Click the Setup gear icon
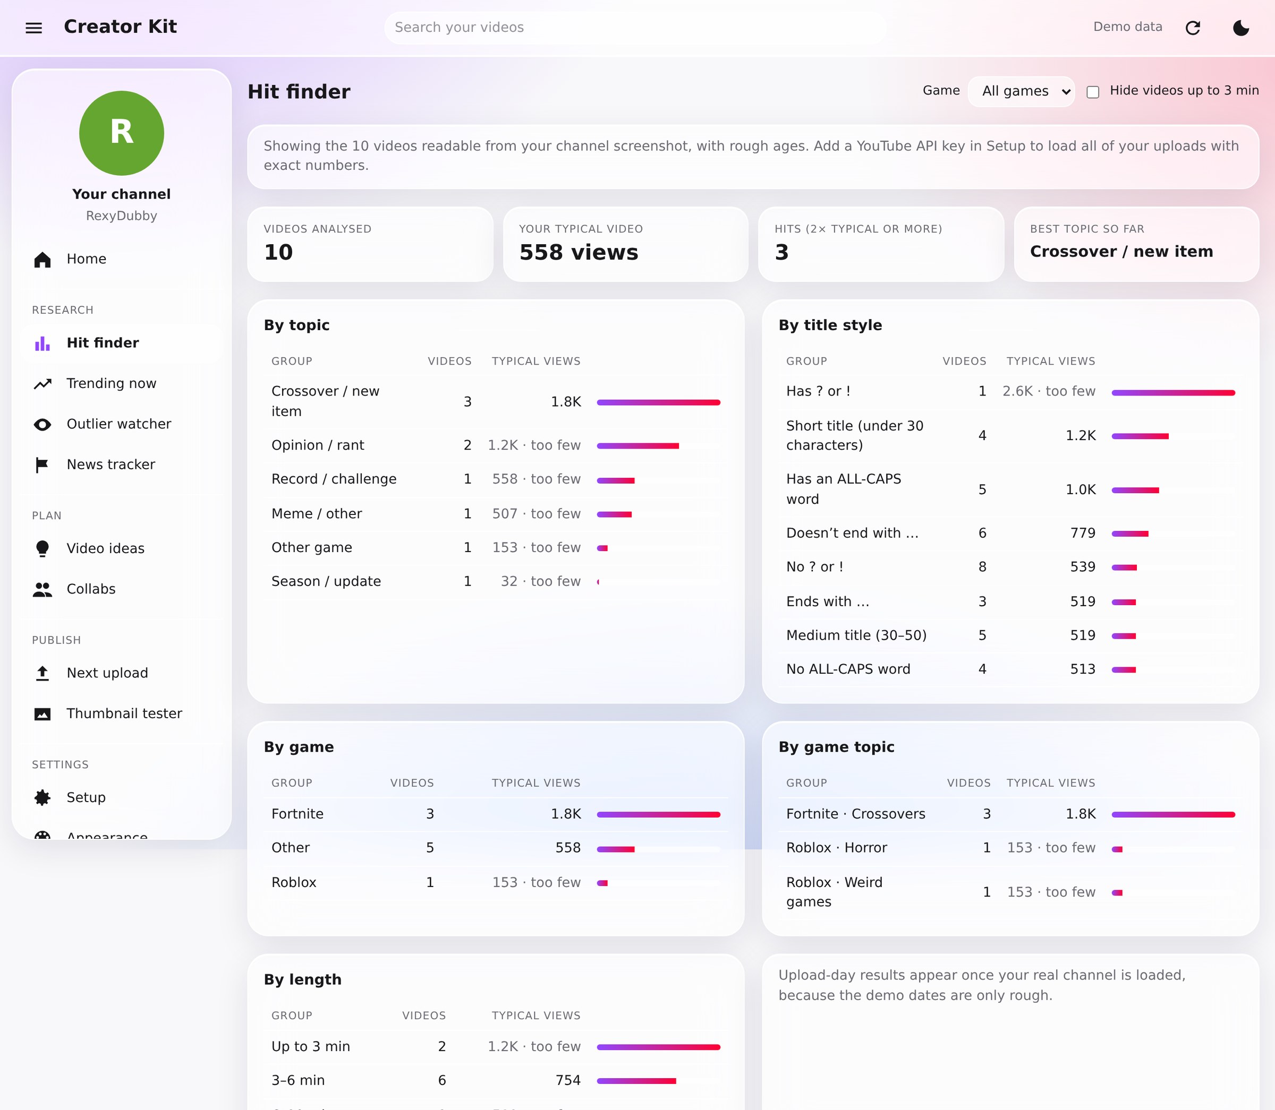 (42, 798)
